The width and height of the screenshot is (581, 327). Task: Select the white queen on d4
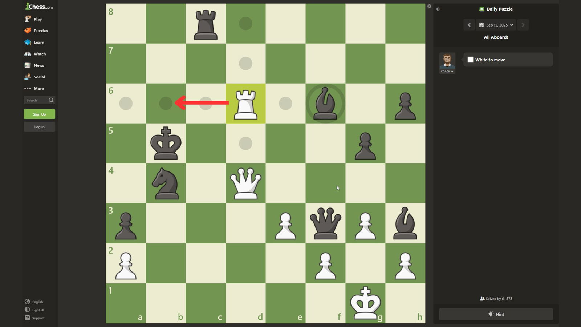pyautogui.click(x=245, y=183)
